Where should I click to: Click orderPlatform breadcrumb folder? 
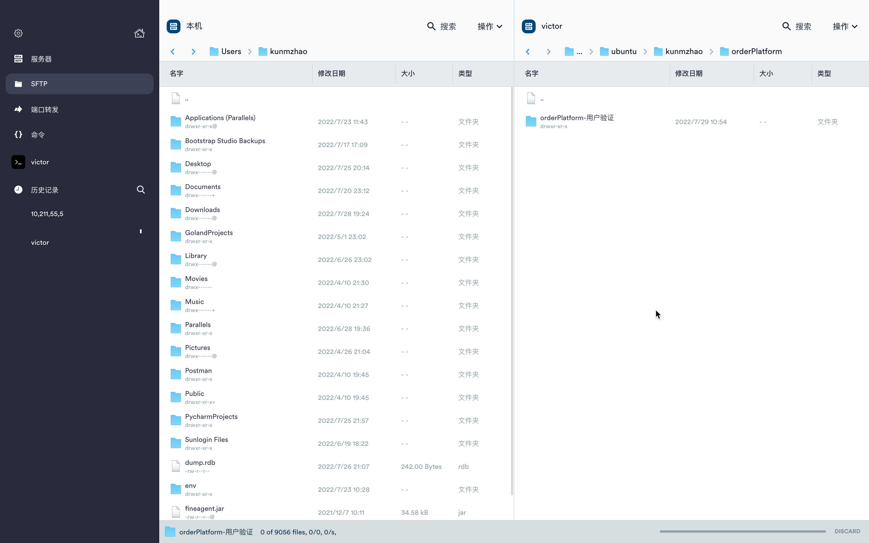(x=751, y=51)
